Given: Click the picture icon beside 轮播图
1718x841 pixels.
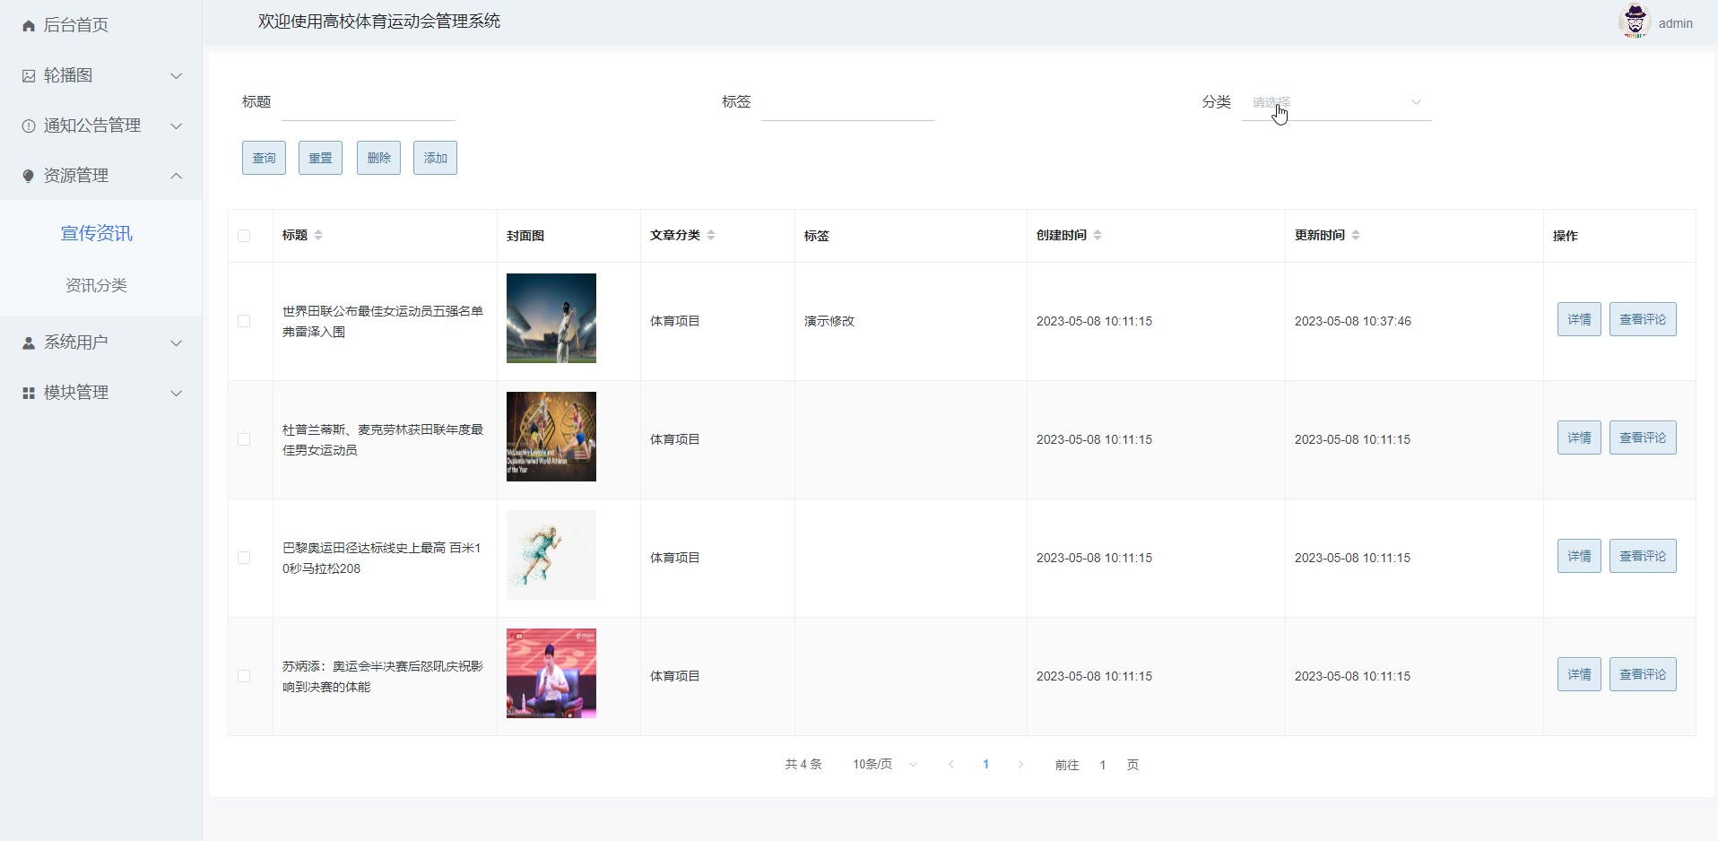Looking at the screenshot, I should point(29,76).
